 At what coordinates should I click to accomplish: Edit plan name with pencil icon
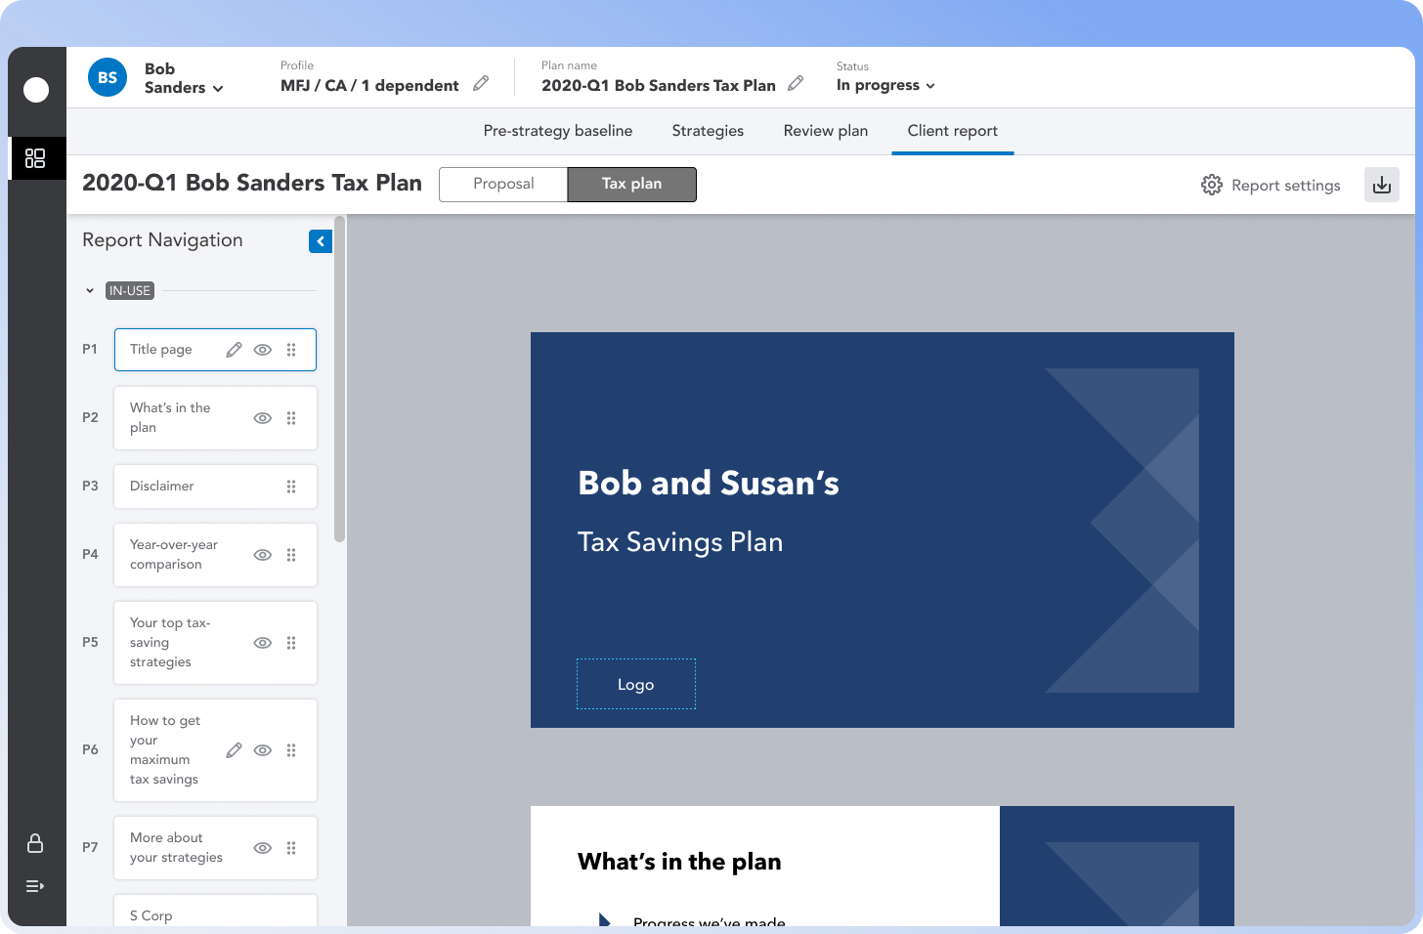[796, 84]
